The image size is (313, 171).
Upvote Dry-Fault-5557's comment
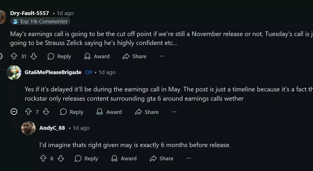14,56
